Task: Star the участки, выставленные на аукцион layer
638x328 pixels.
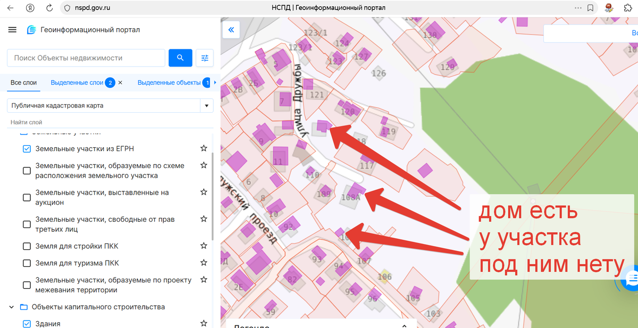Action: click(x=203, y=192)
